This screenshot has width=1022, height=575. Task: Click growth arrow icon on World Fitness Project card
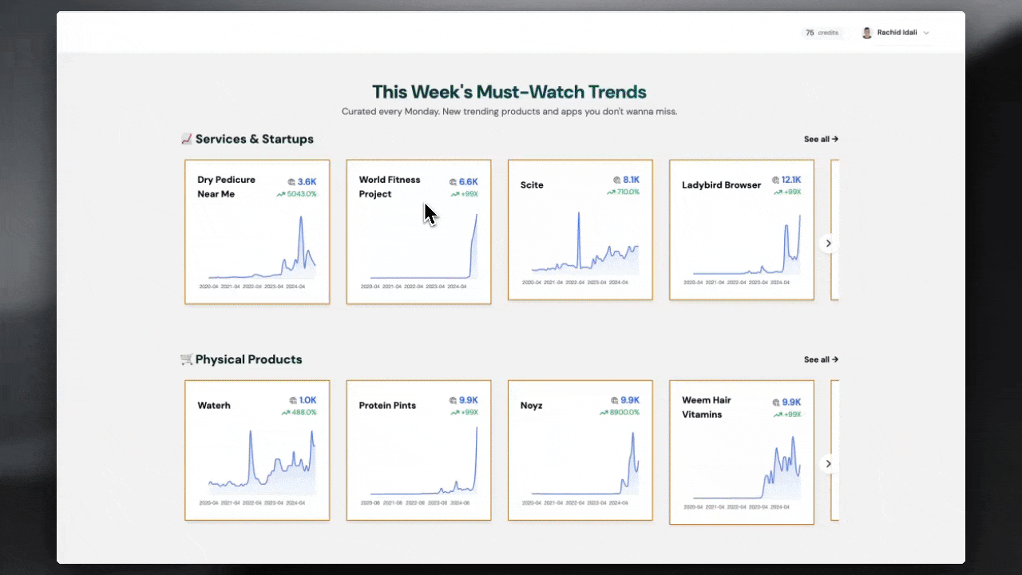(454, 194)
